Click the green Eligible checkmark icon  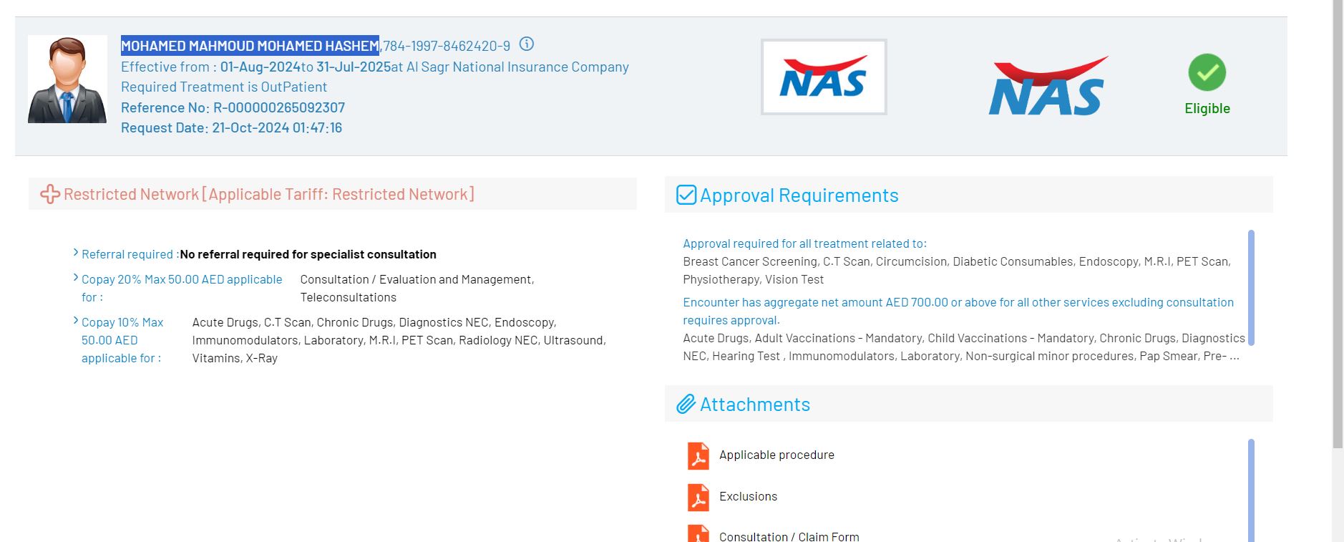[1207, 72]
